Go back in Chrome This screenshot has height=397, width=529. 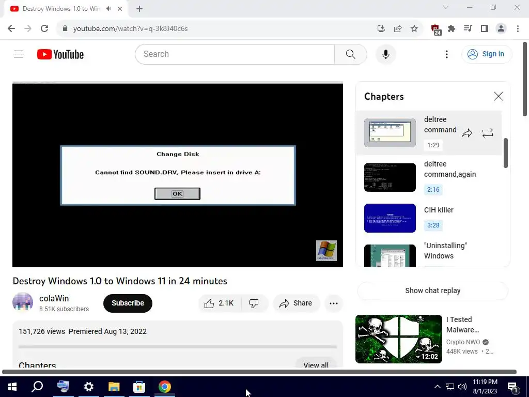11,28
